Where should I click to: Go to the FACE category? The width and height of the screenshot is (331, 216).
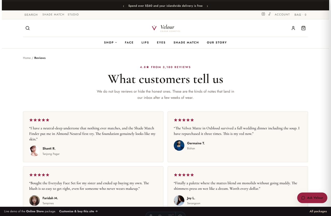coord(129,42)
